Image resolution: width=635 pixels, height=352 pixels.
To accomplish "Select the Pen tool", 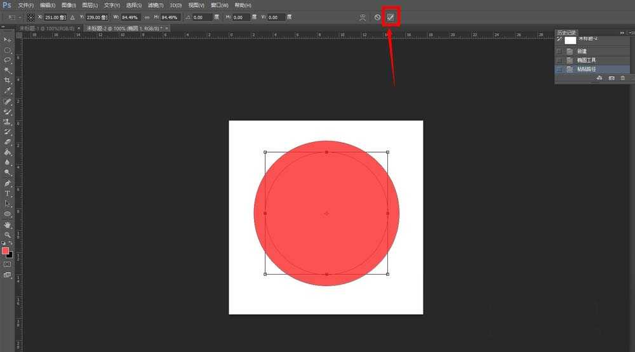I will click(7, 183).
